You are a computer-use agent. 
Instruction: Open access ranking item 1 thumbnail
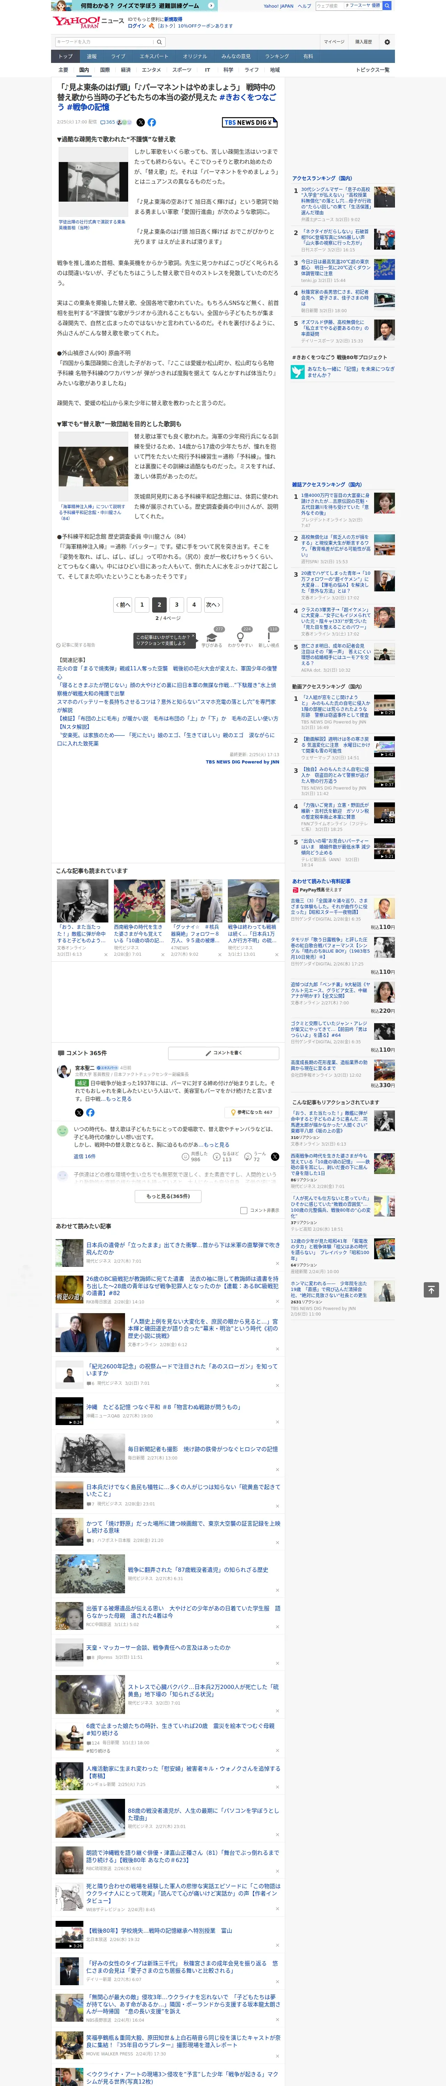384,197
